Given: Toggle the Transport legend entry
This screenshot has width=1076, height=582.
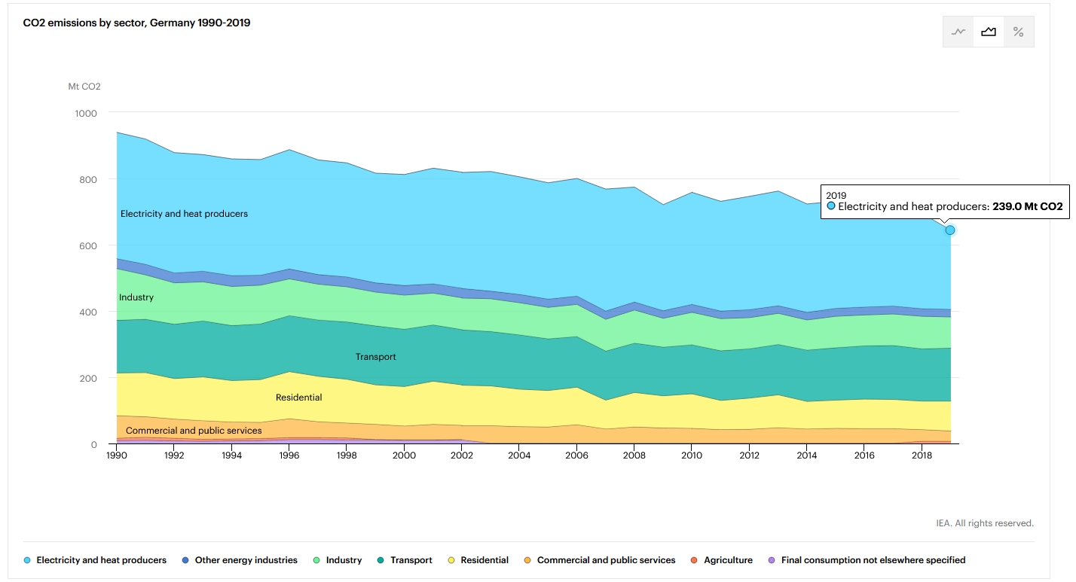Looking at the screenshot, I should point(405,560).
